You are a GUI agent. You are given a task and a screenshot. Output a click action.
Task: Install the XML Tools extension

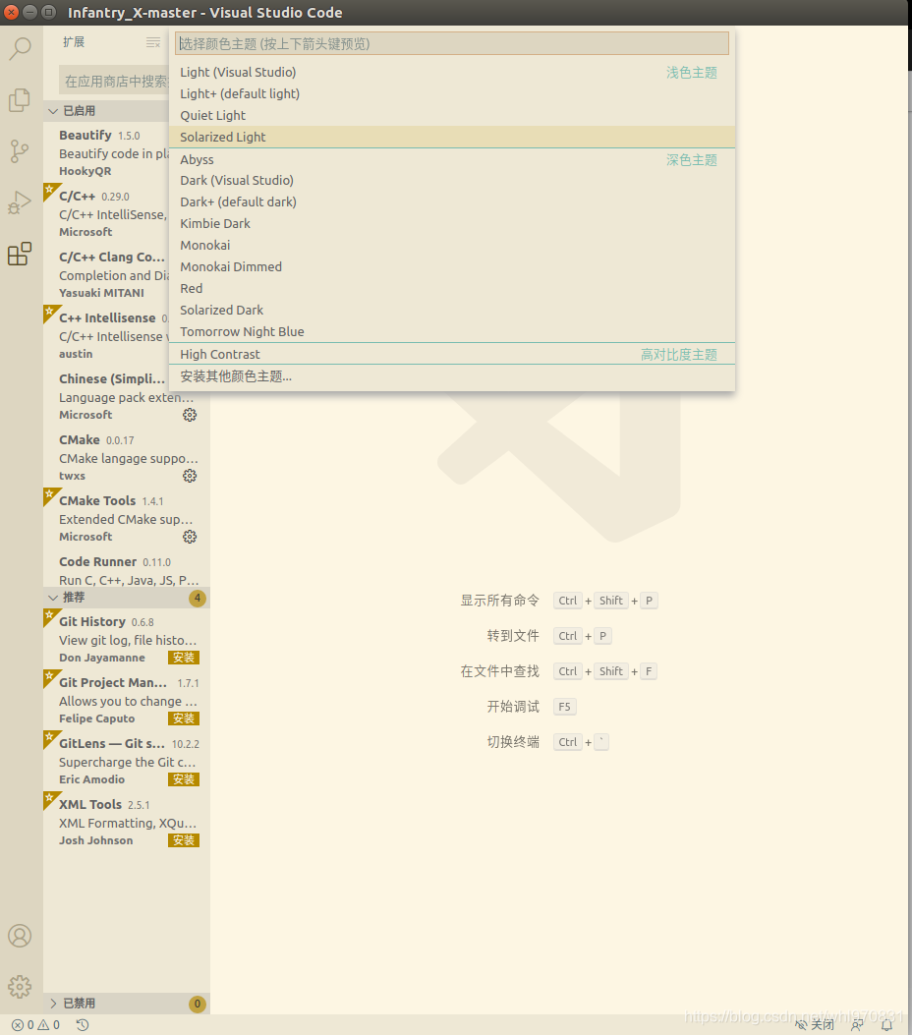click(184, 840)
